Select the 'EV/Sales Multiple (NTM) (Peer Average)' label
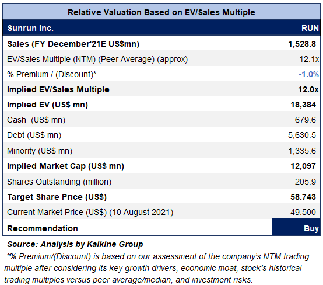 (x=97, y=59)
